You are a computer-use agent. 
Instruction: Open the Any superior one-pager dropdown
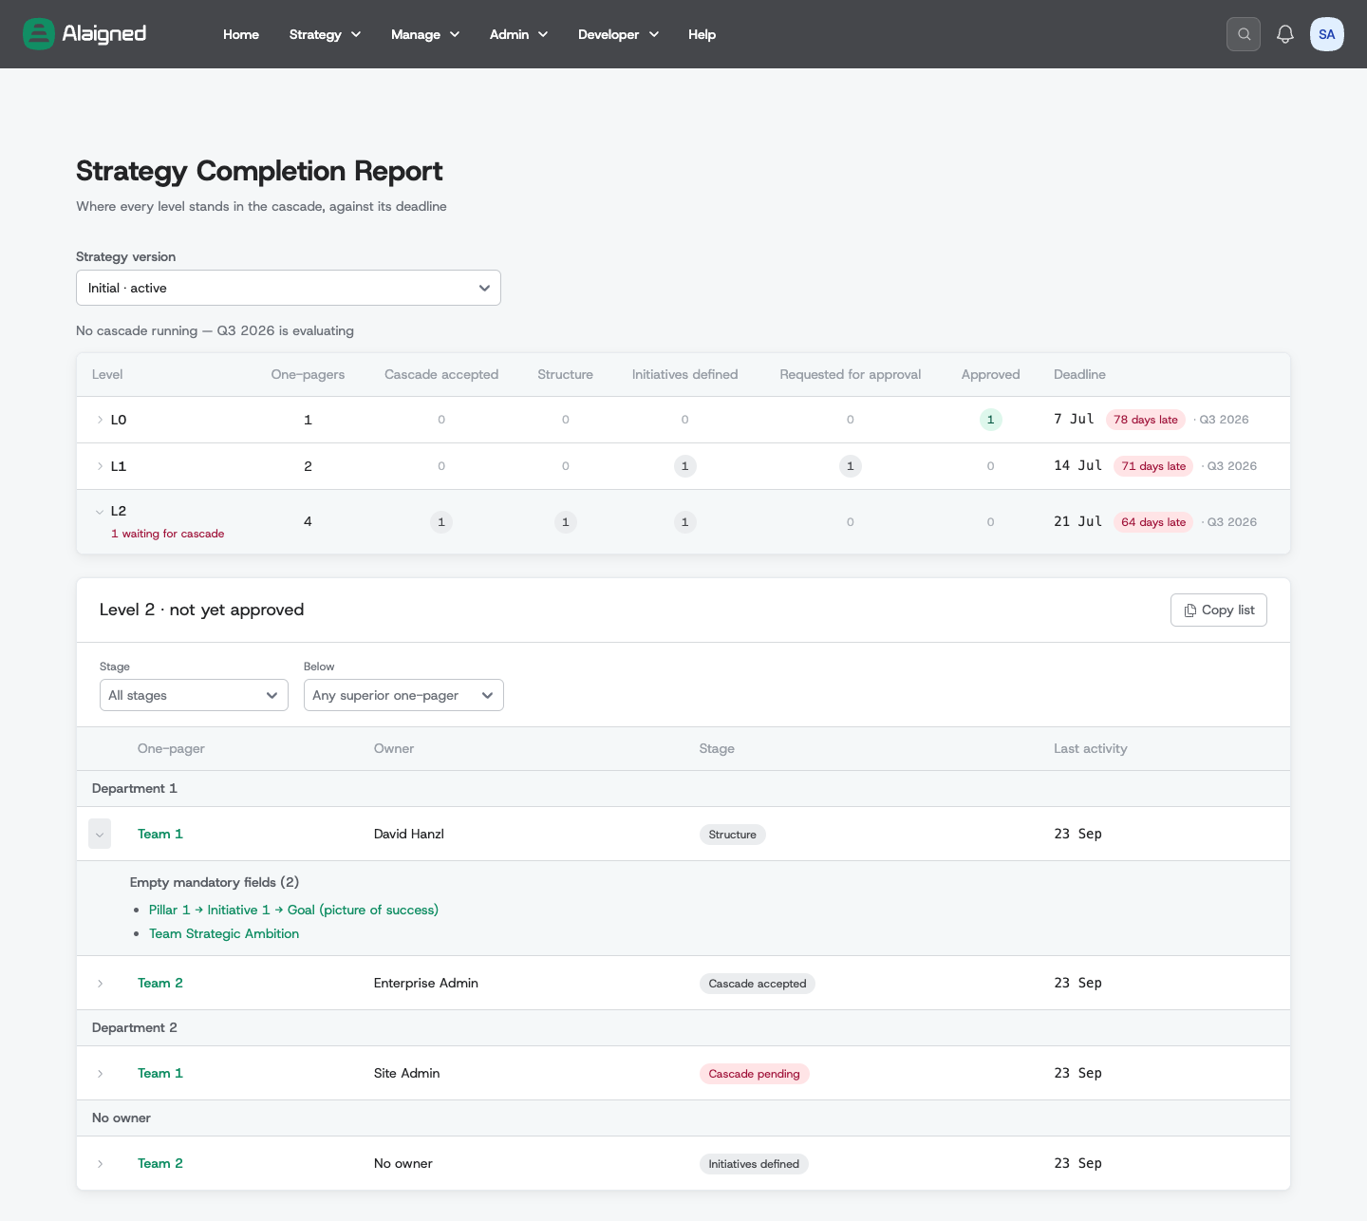(403, 695)
